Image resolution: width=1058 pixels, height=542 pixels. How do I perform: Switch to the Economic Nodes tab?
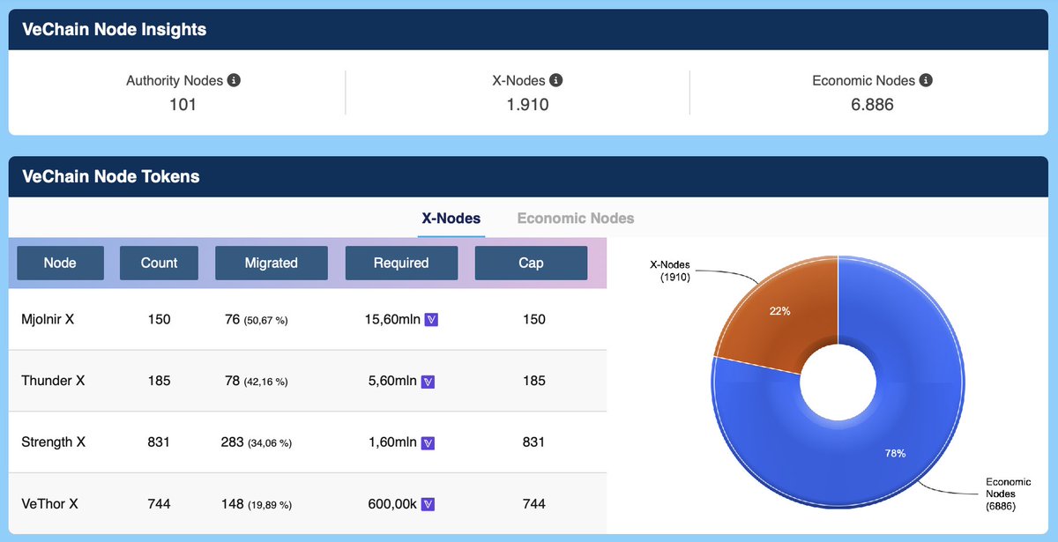click(576, 219)
